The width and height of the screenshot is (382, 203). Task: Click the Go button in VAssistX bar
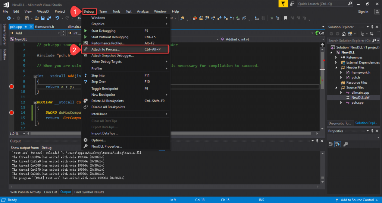[320, 33]
